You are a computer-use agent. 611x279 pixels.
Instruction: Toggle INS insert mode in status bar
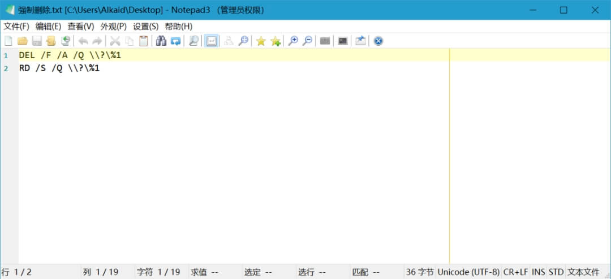(x=538, y=272)
